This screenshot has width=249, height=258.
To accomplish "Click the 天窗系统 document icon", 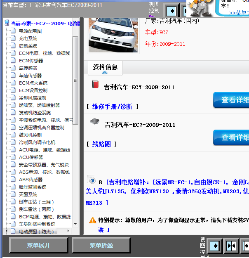I will coord(13,194).
